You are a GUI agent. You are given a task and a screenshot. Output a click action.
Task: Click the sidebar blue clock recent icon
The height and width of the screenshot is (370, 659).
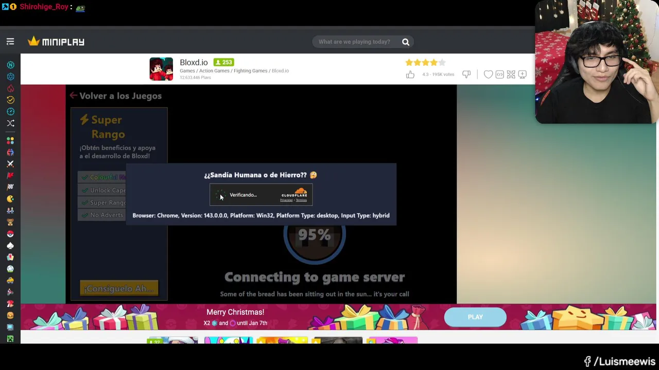tap(10, 112)
